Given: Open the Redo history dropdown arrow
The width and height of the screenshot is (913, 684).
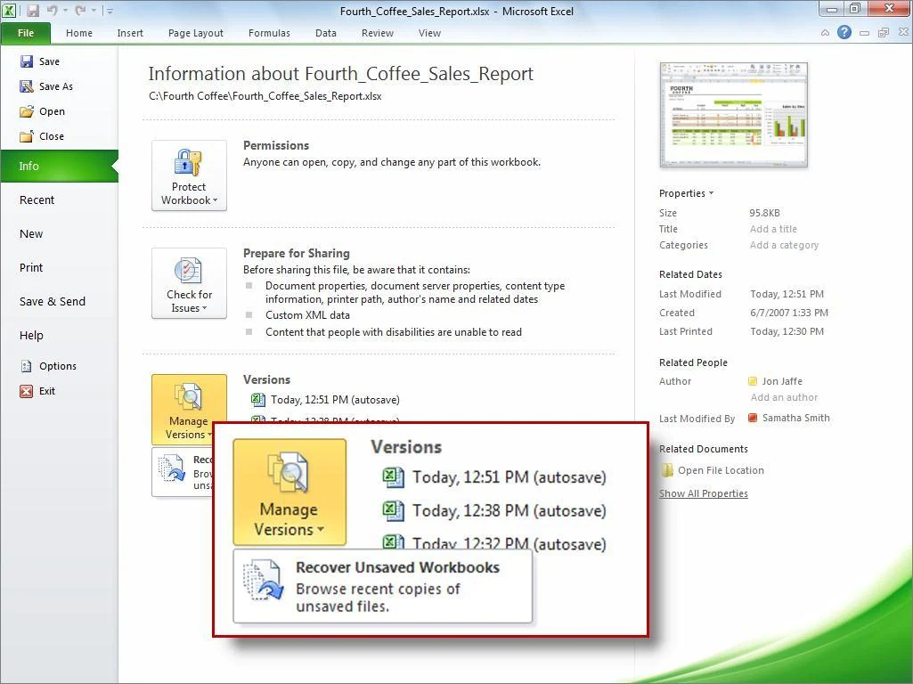Looking at the screenshot, I should tap(94, 11).
